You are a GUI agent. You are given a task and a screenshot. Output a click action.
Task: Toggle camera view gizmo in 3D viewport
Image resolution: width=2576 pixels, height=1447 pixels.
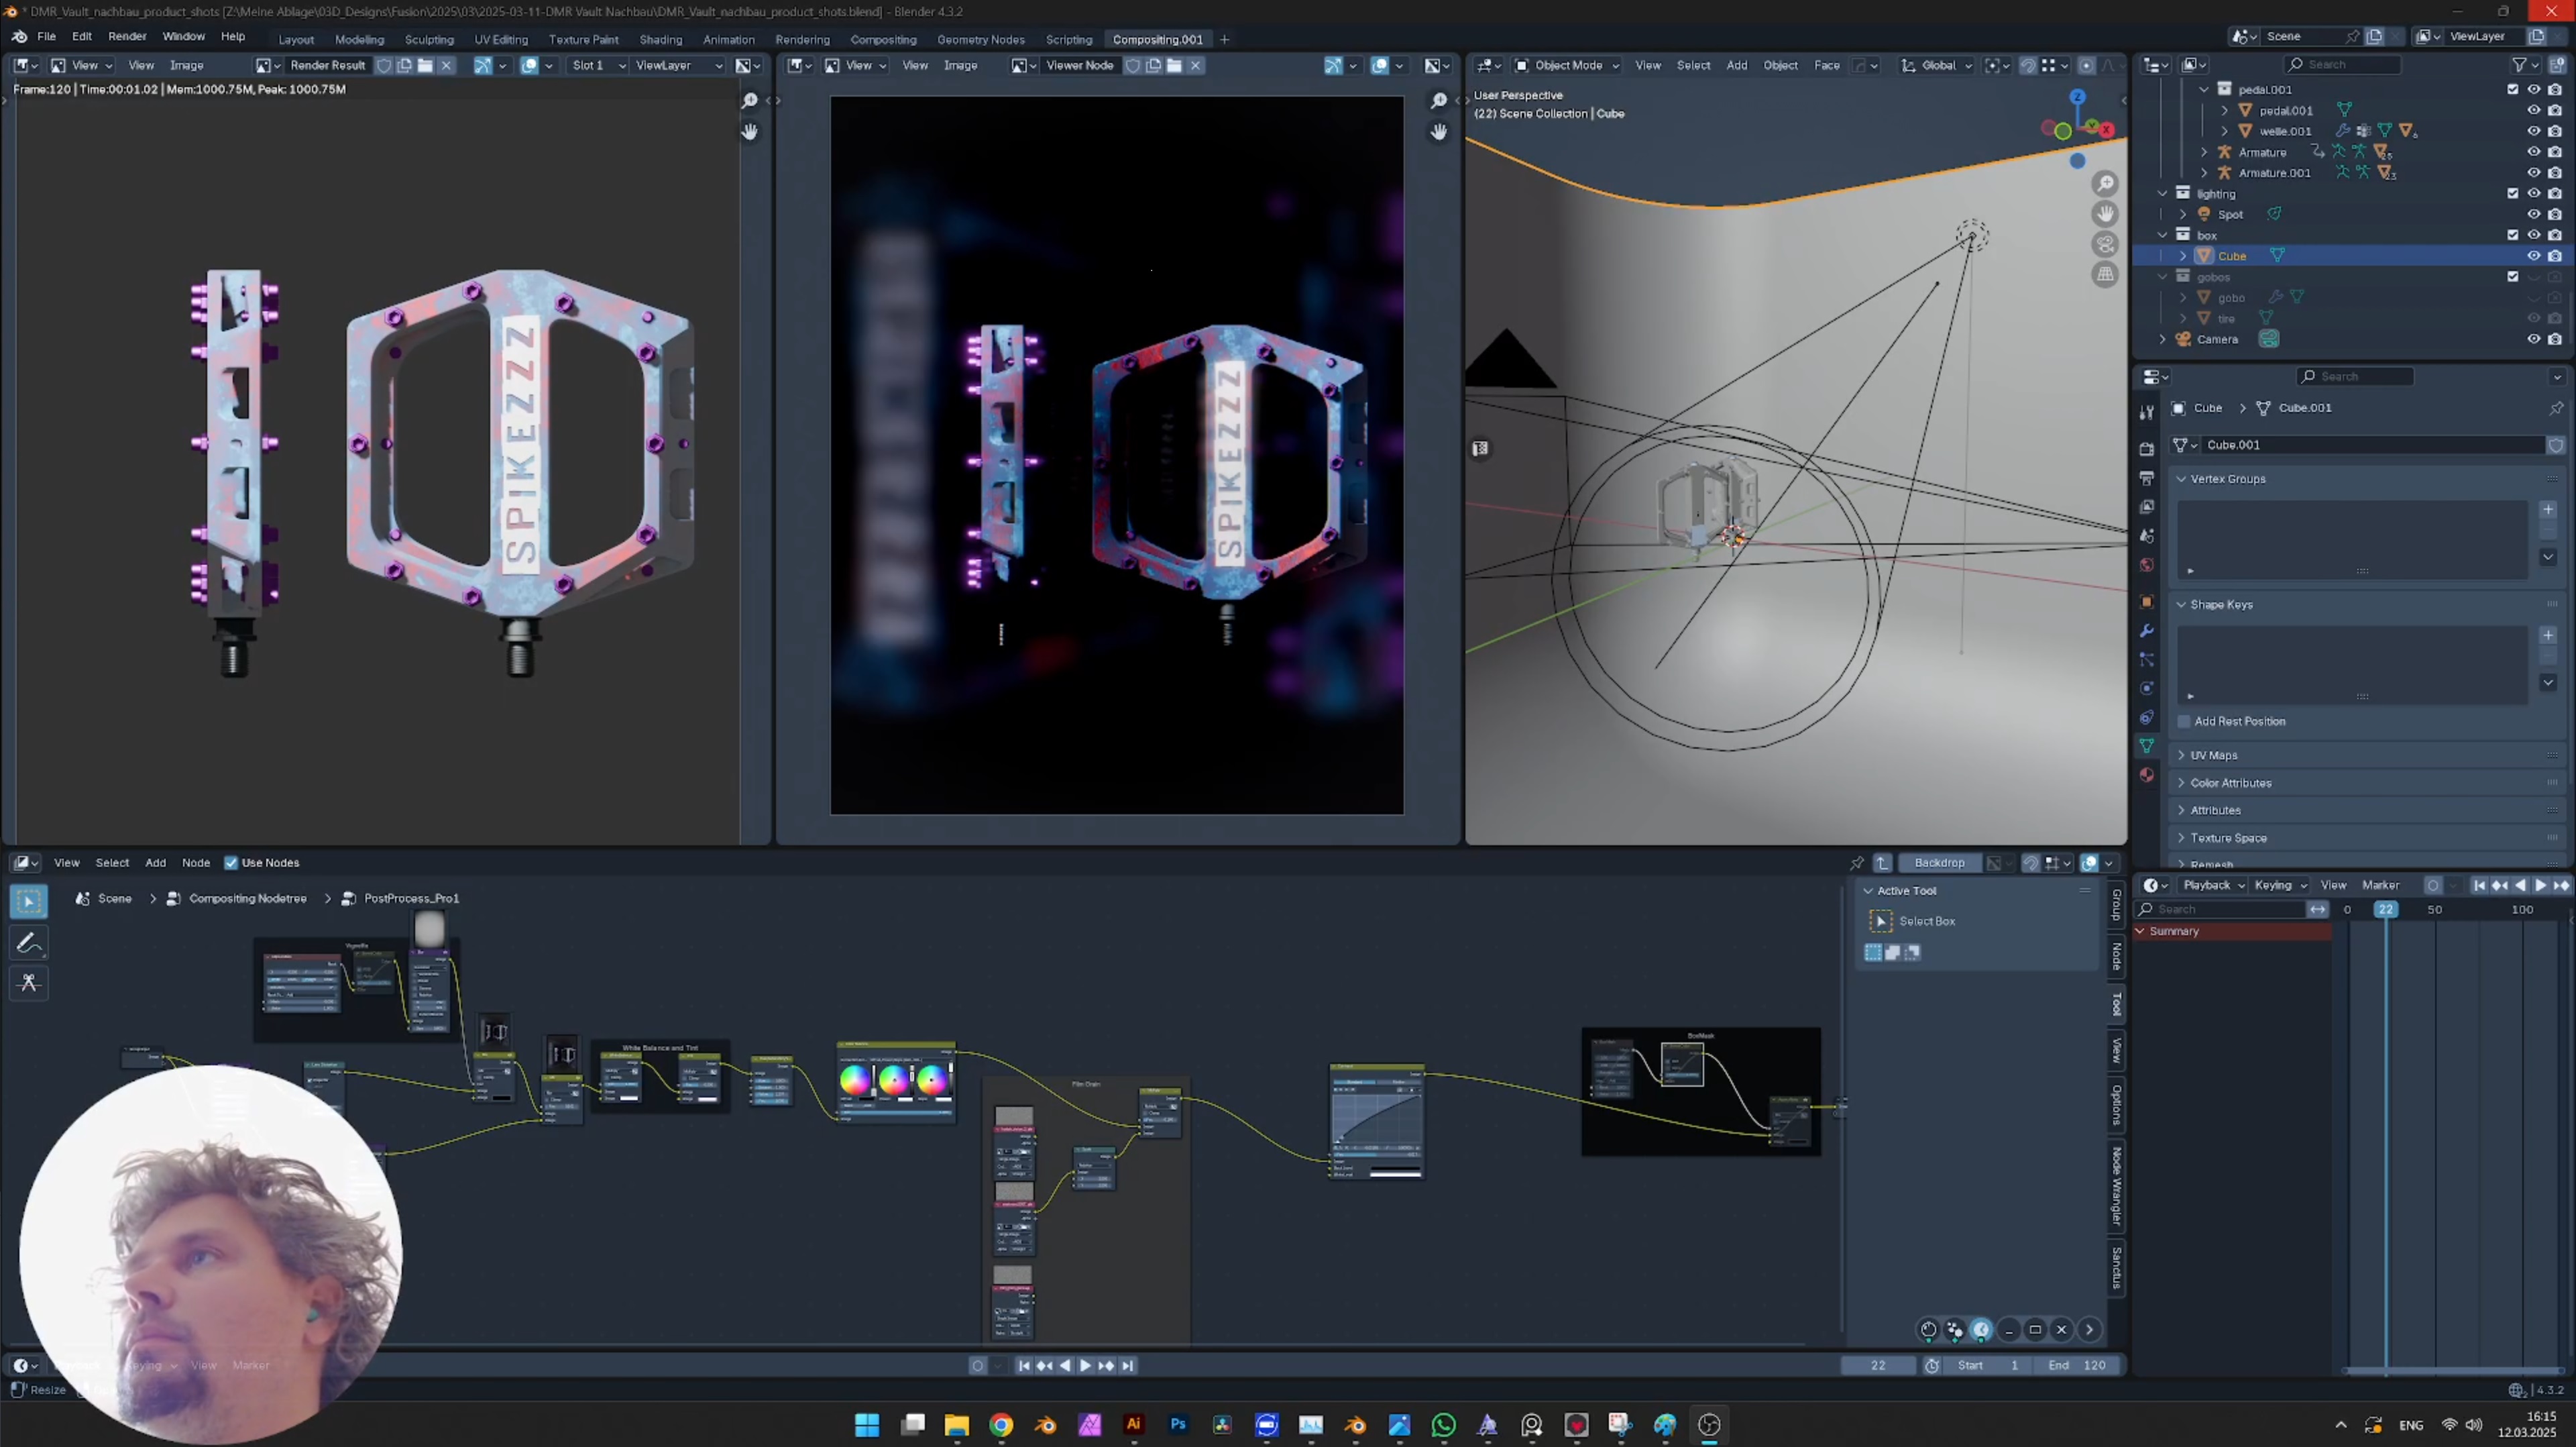(x=2106, y=244)
